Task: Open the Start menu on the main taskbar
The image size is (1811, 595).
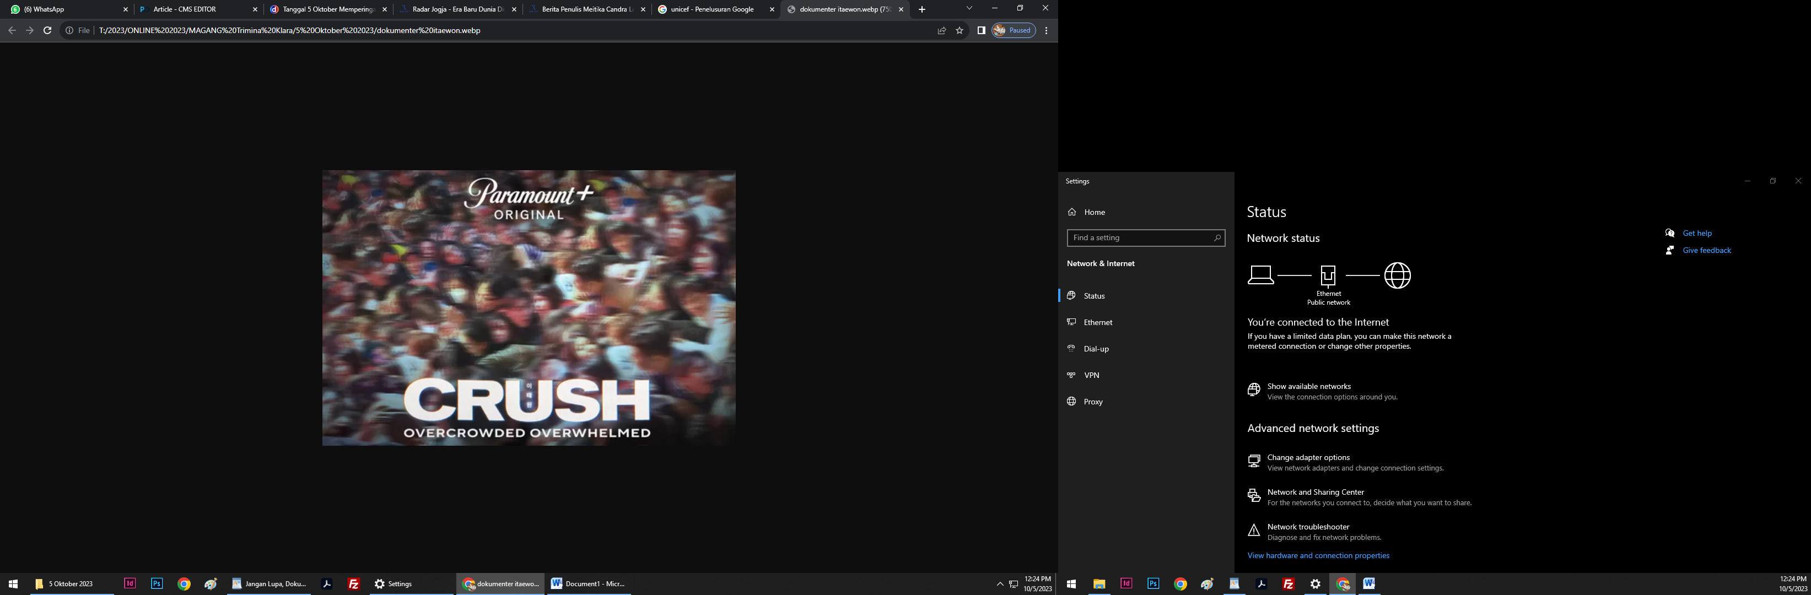Action: pos(13,584)
